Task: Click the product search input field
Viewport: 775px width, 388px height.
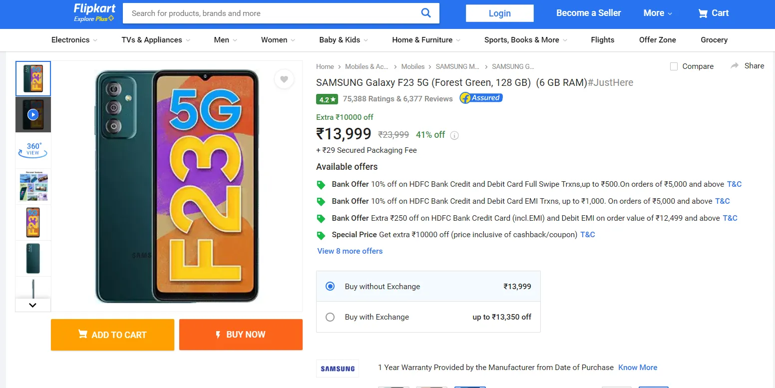Action: [x=270, y=13]
